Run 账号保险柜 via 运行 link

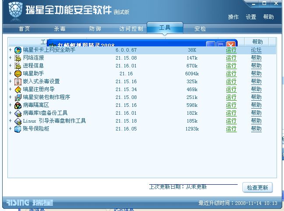click(231, 129)
